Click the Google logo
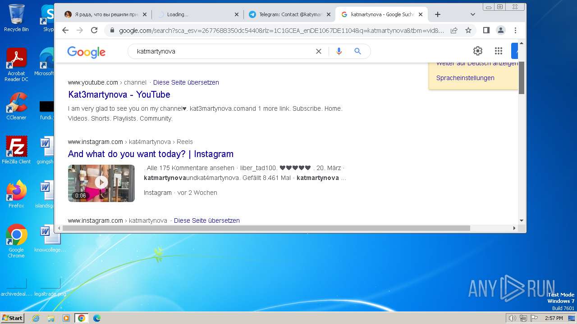This screenshot has height=324, width=577. [x=86, y=52]
